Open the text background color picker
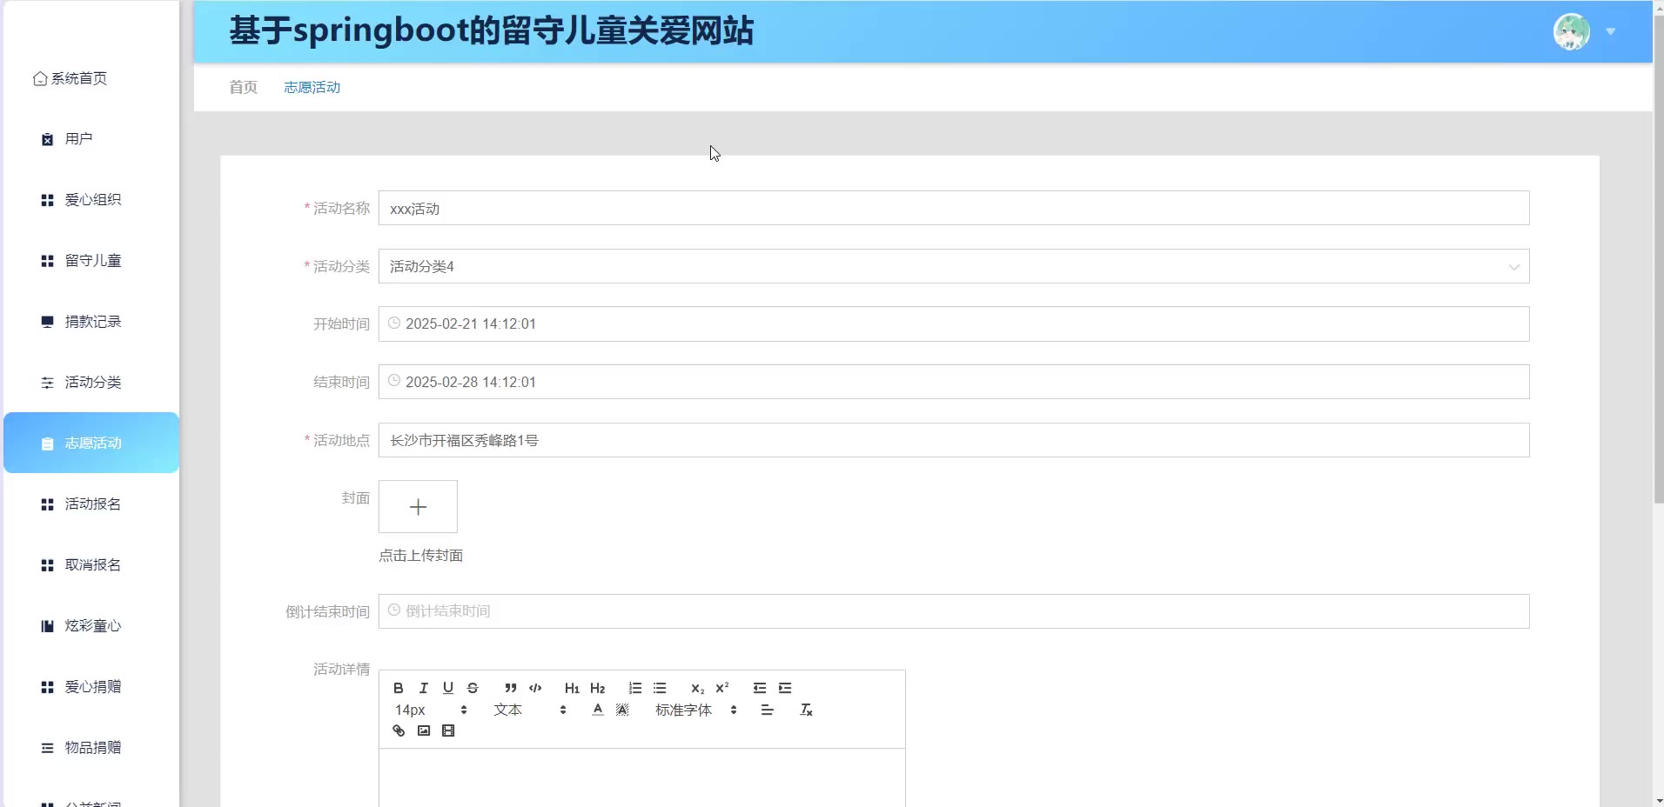The image size is (1664, 807). (622, 710)
